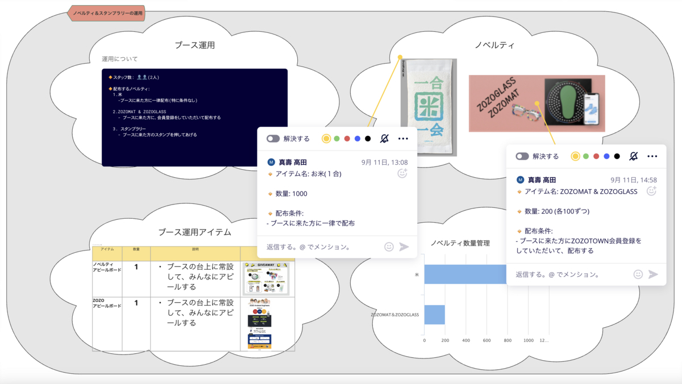Click timestamp 9月 11日, 14:58
This screenshot has height=384, width=682.
click(634, 180)
